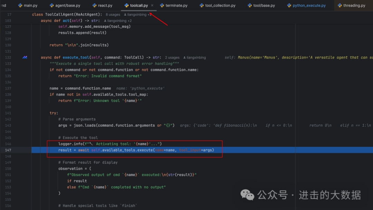This screenshot has width=373, height=210.
Task: Click the '# Execute the tool' comment
Action: [x=78, y=138]
